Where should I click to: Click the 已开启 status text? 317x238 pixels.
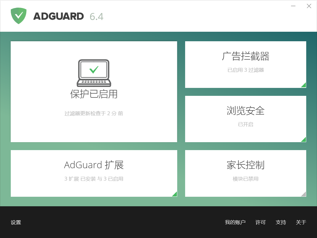click(246, 124)
